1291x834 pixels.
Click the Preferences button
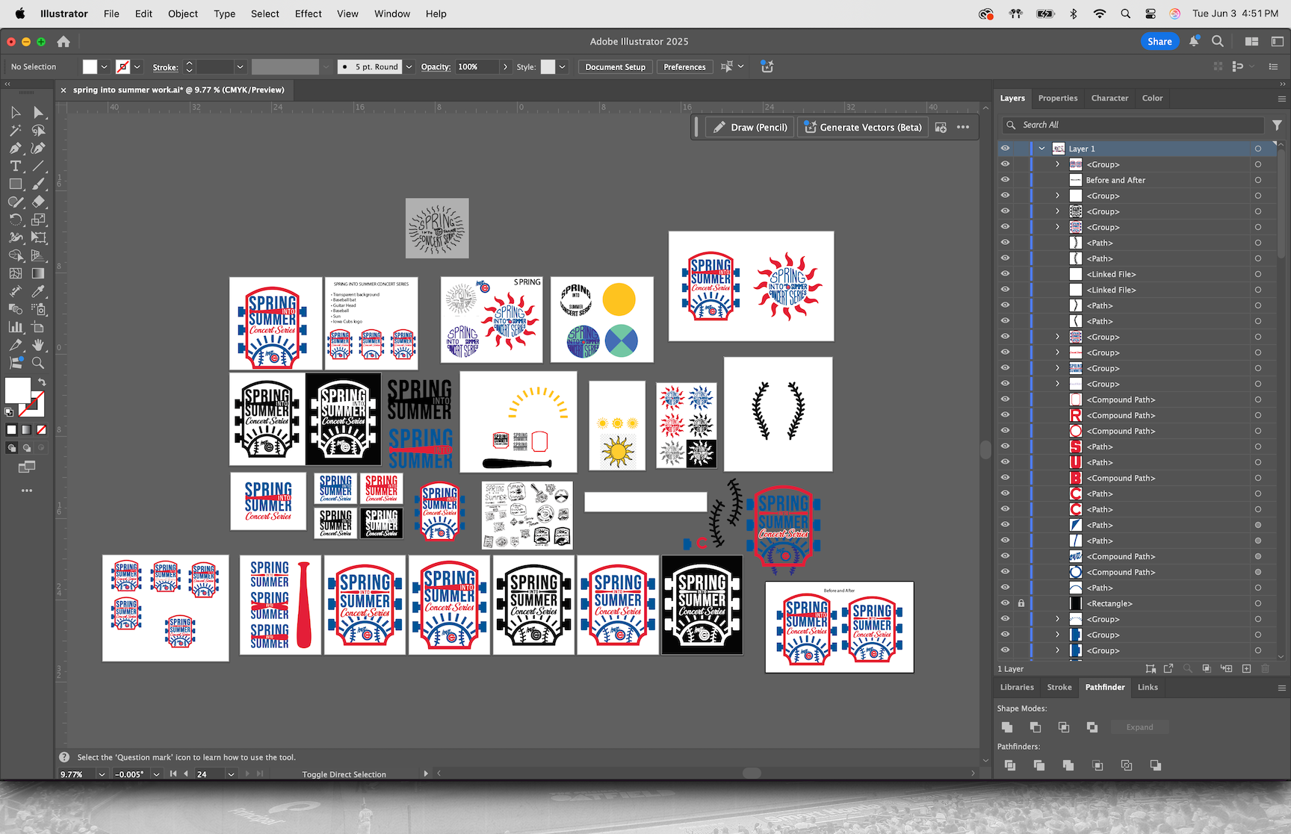click(684, 67)
